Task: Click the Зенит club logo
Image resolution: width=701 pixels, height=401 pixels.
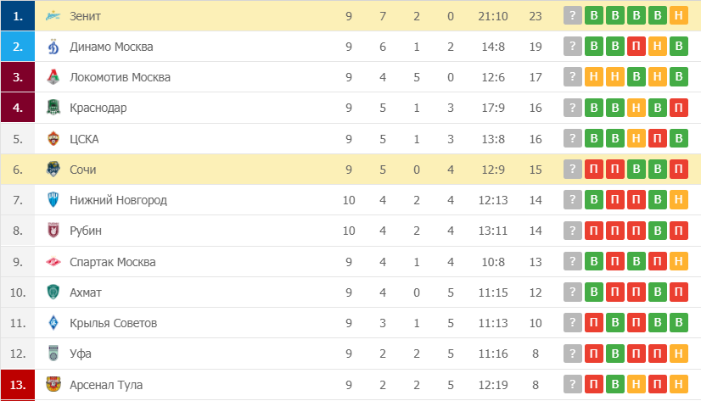Action: coord(53,16)
